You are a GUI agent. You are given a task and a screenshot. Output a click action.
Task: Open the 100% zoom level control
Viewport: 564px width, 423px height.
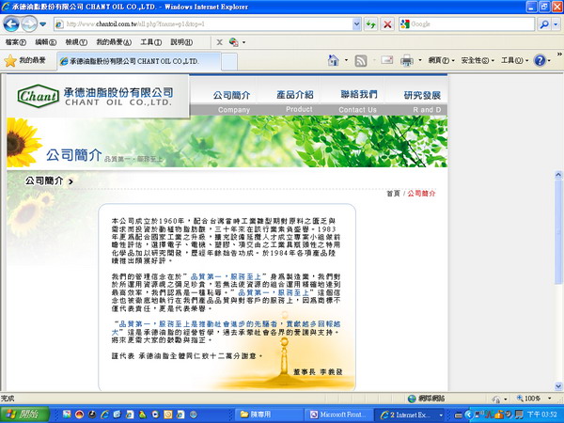(x=534, y=399)
